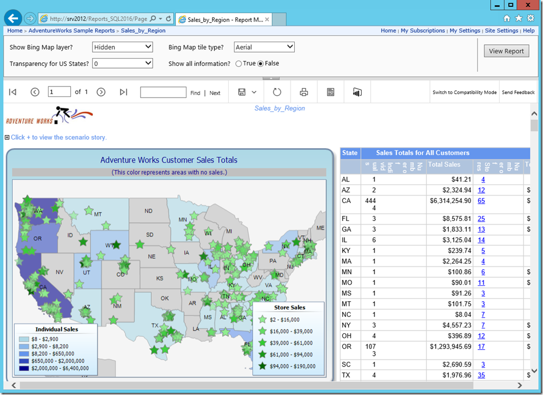
Task: Switch to Sales_by_Region - Report Manager tab
Action: pos(224,20)
